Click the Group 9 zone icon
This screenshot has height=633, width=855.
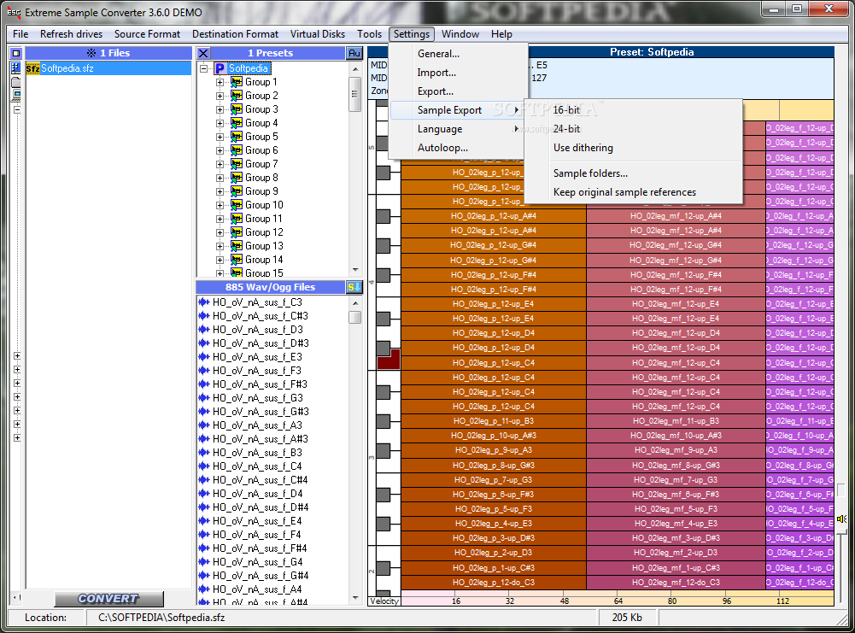236,190
